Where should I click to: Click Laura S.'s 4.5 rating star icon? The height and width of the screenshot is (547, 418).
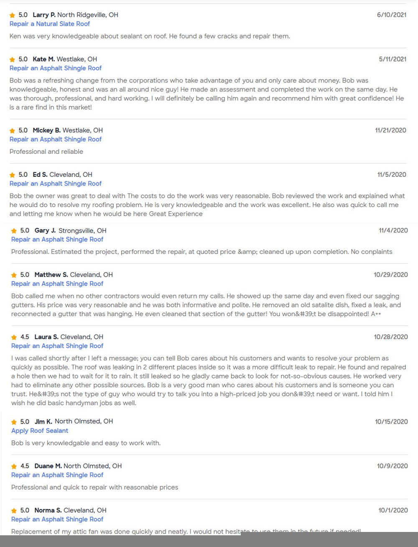[14, 337]
